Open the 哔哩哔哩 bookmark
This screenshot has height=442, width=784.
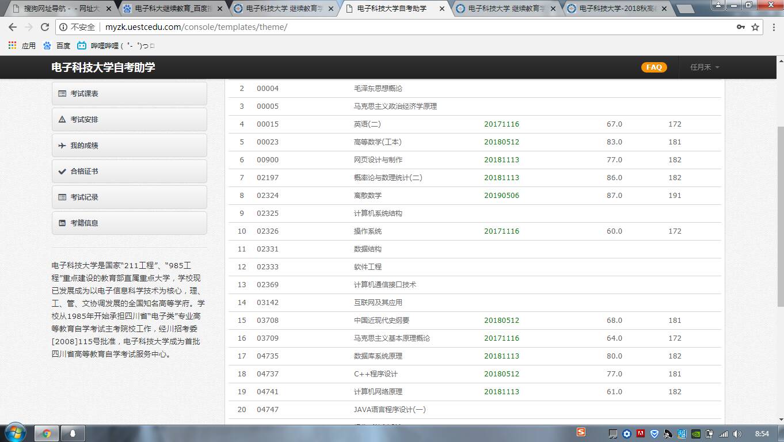116,45
